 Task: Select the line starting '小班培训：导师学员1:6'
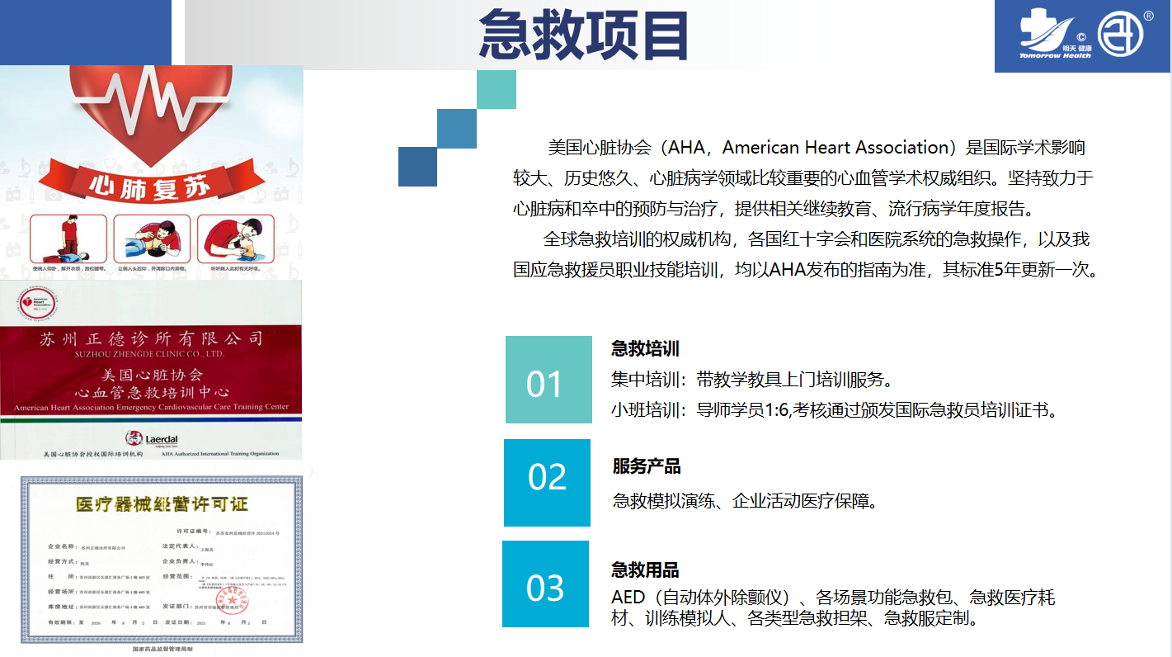click(835, 409)
